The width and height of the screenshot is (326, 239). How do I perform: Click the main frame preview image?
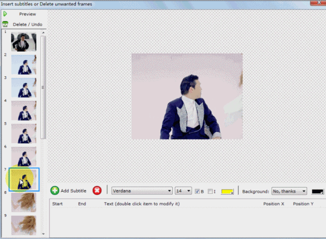pyautogui.click(x=187, y=96)
